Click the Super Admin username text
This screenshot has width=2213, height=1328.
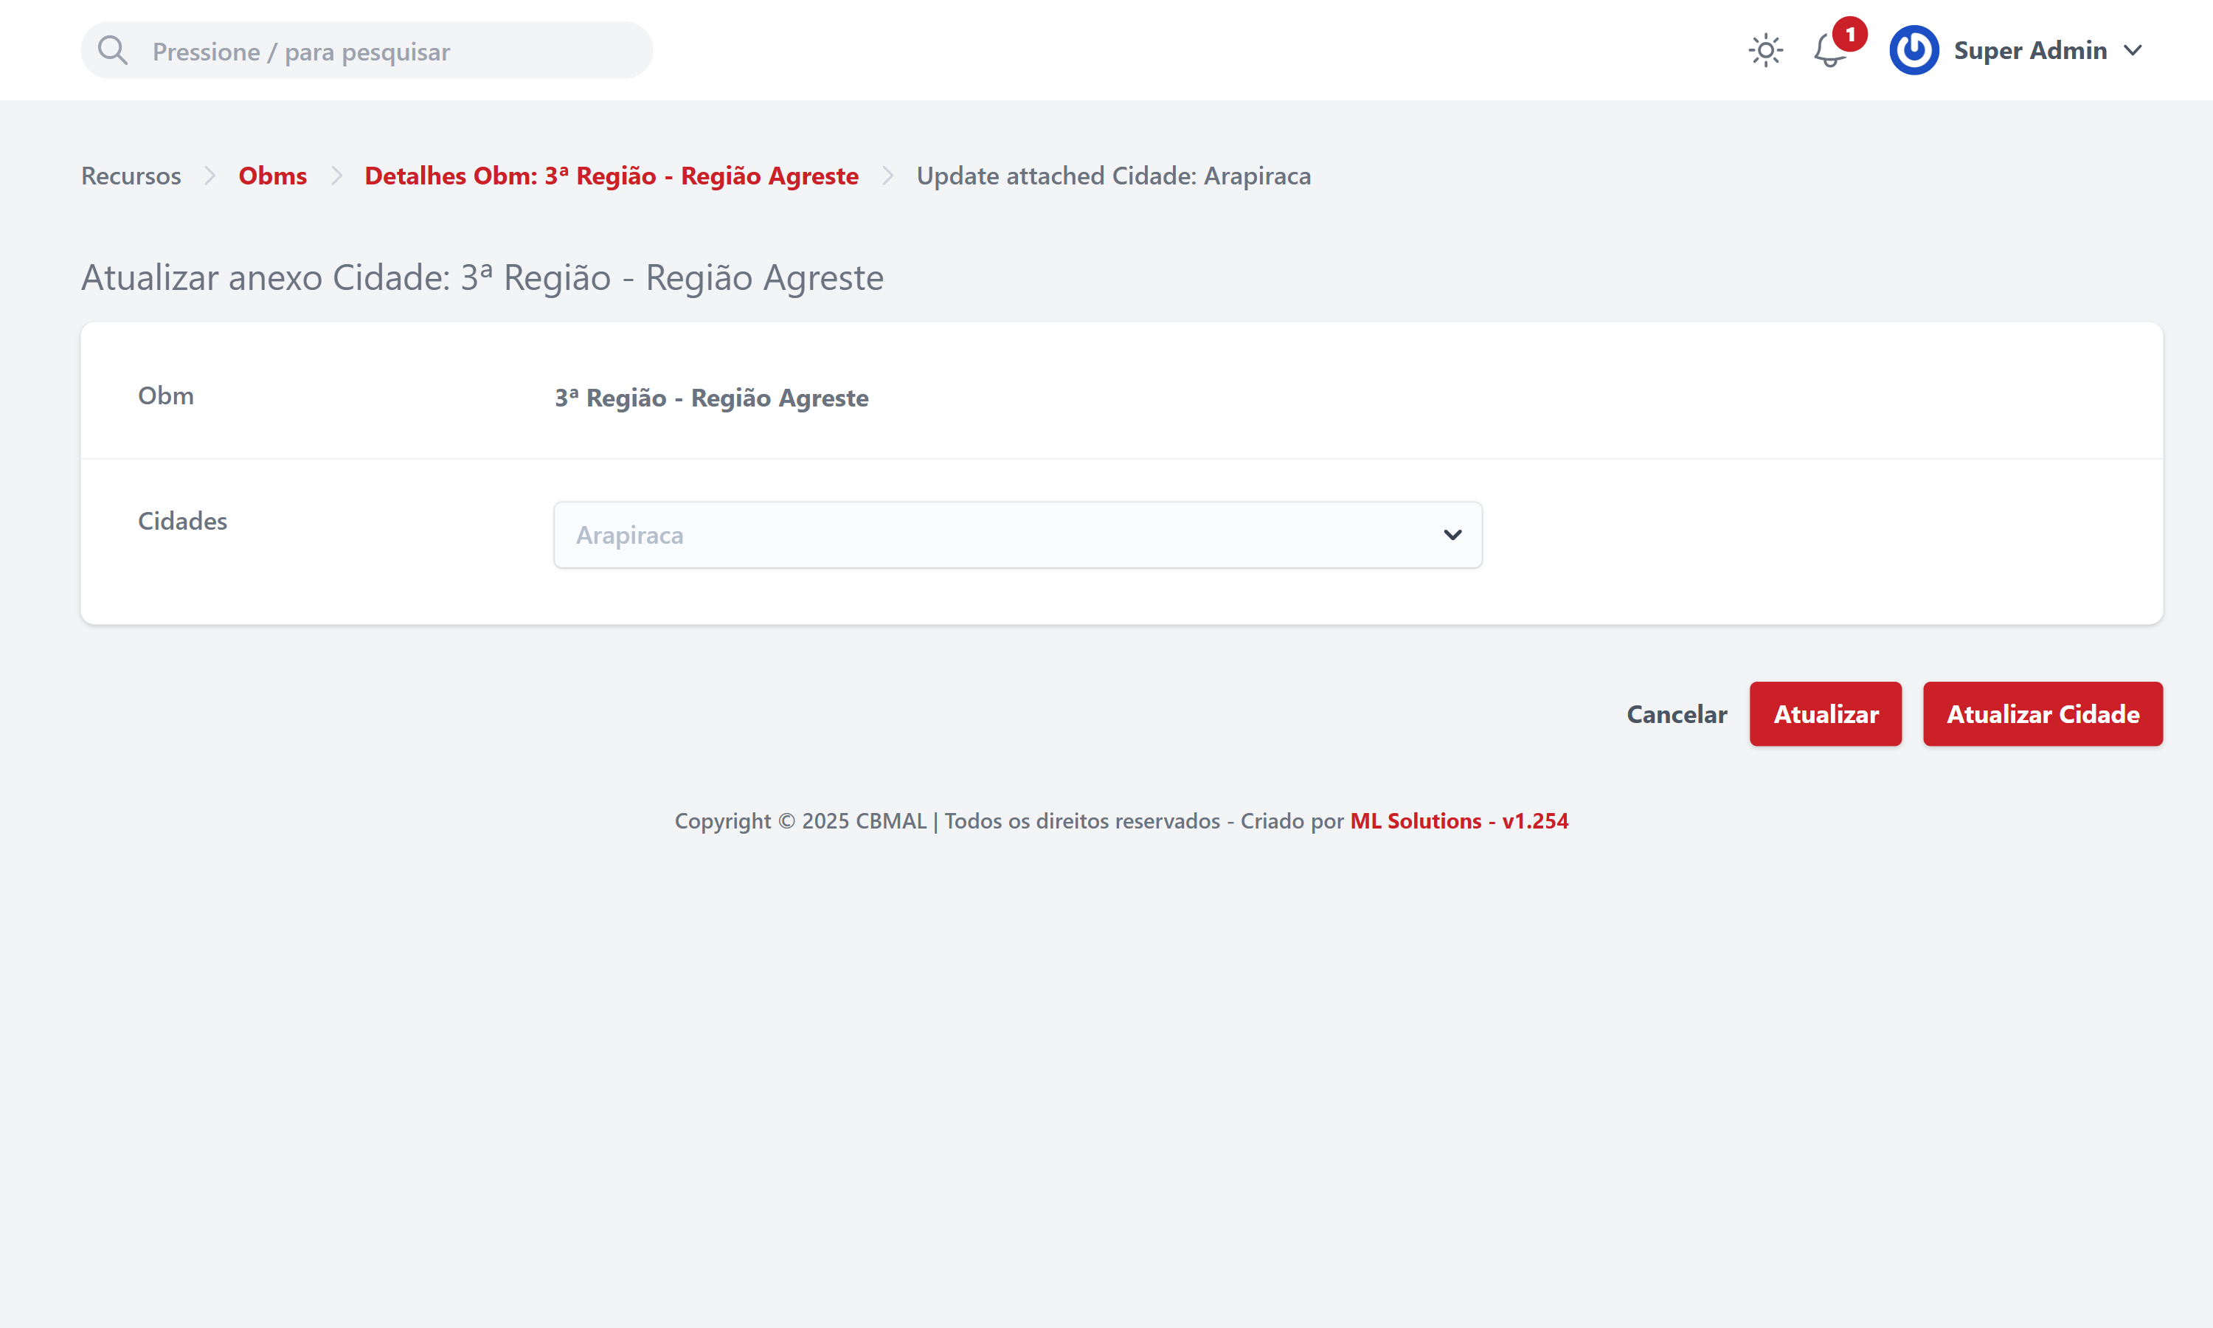point(2029,50)
